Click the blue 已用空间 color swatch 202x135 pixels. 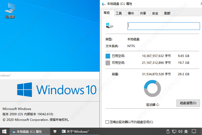pyautogui.click(x=108, y=56)
